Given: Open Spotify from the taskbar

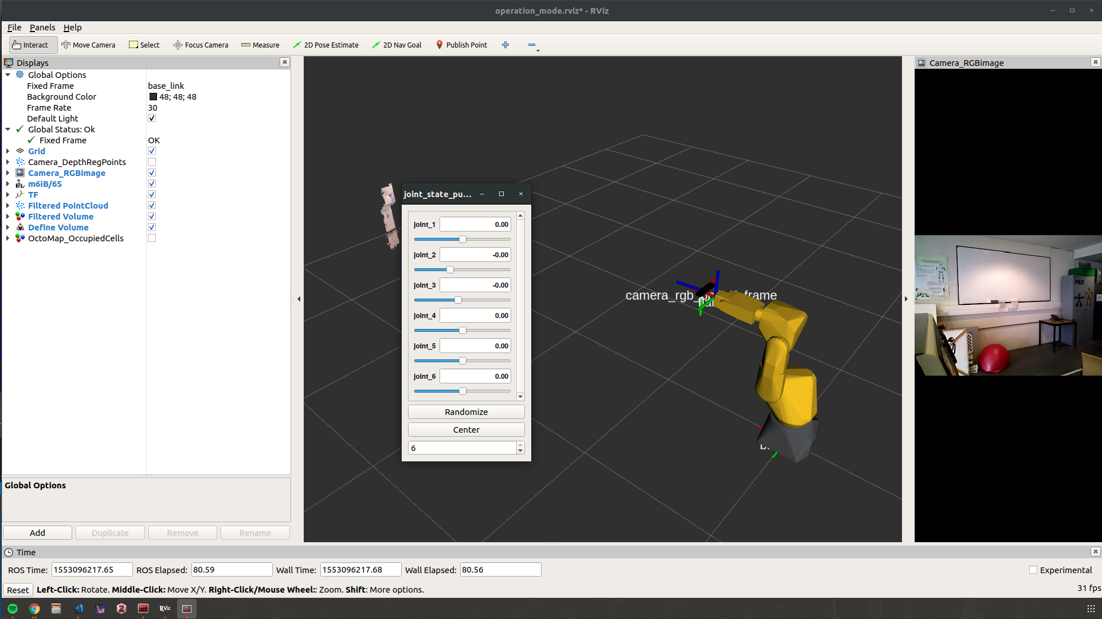Looking at the screenshot, I should pyautogui.click(x=13, y=609).
